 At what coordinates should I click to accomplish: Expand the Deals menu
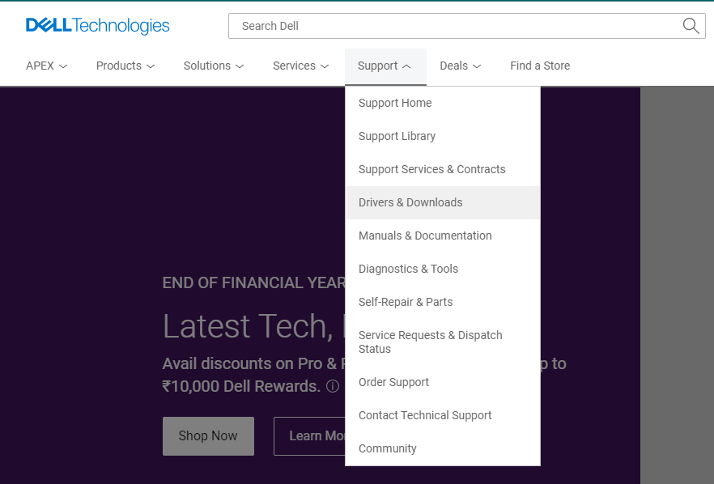coord(460,66)
